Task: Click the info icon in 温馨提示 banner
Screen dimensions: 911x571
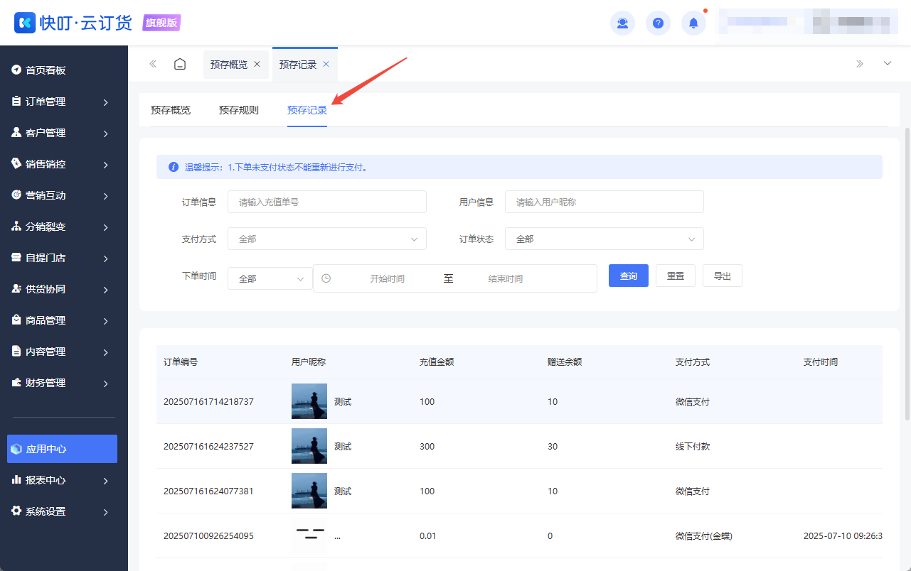Action: (173, 167)
